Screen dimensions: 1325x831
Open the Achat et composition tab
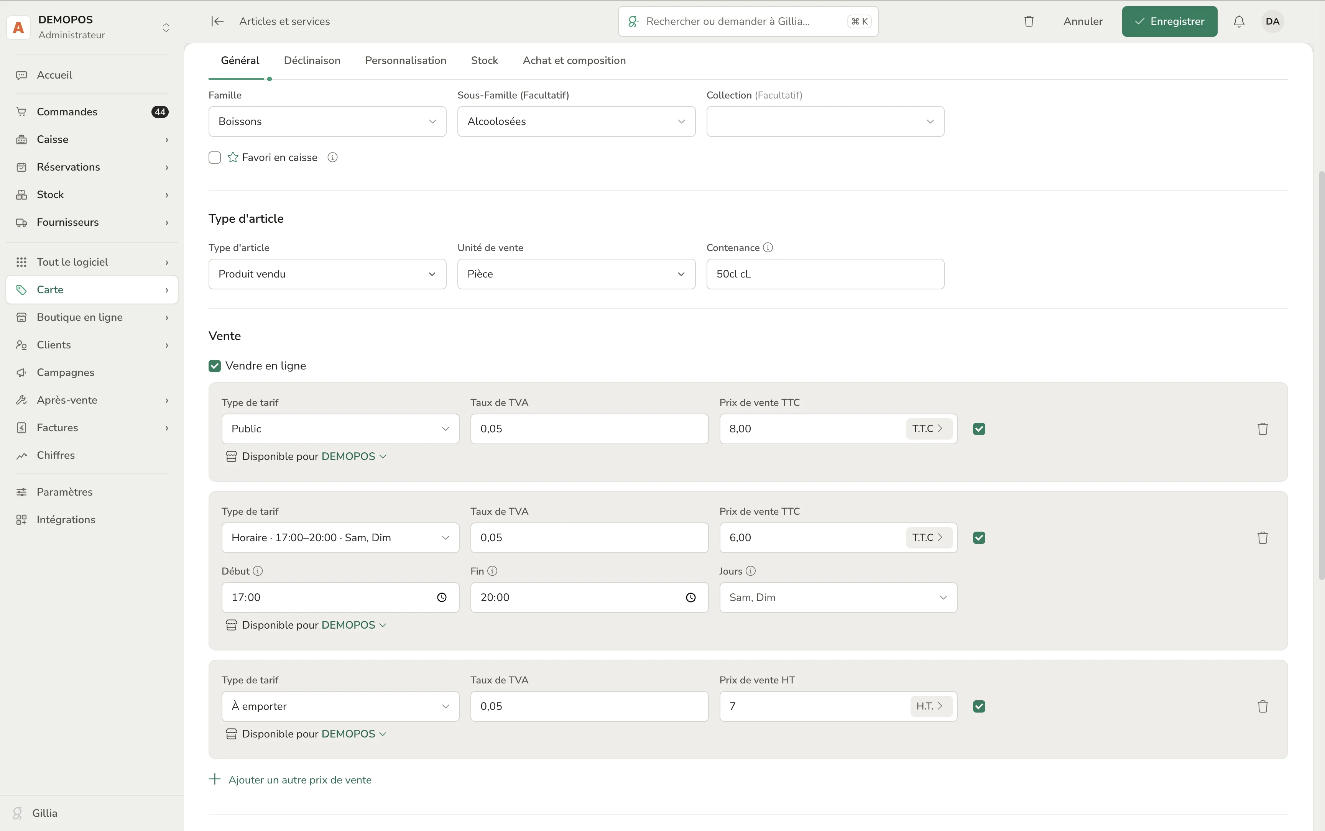574,61
